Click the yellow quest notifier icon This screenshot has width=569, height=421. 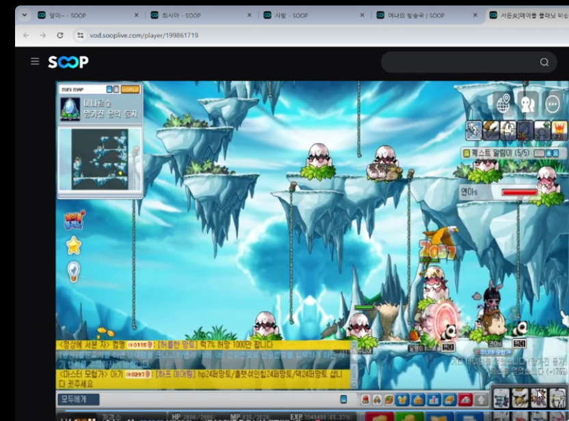[466, 153]
